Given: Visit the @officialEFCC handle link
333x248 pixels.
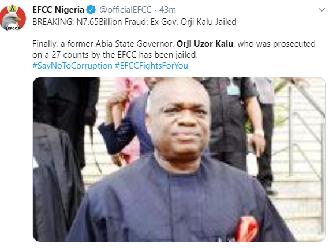Looking at the screenshot, I should pyautogui.click(x=125, y=10).
